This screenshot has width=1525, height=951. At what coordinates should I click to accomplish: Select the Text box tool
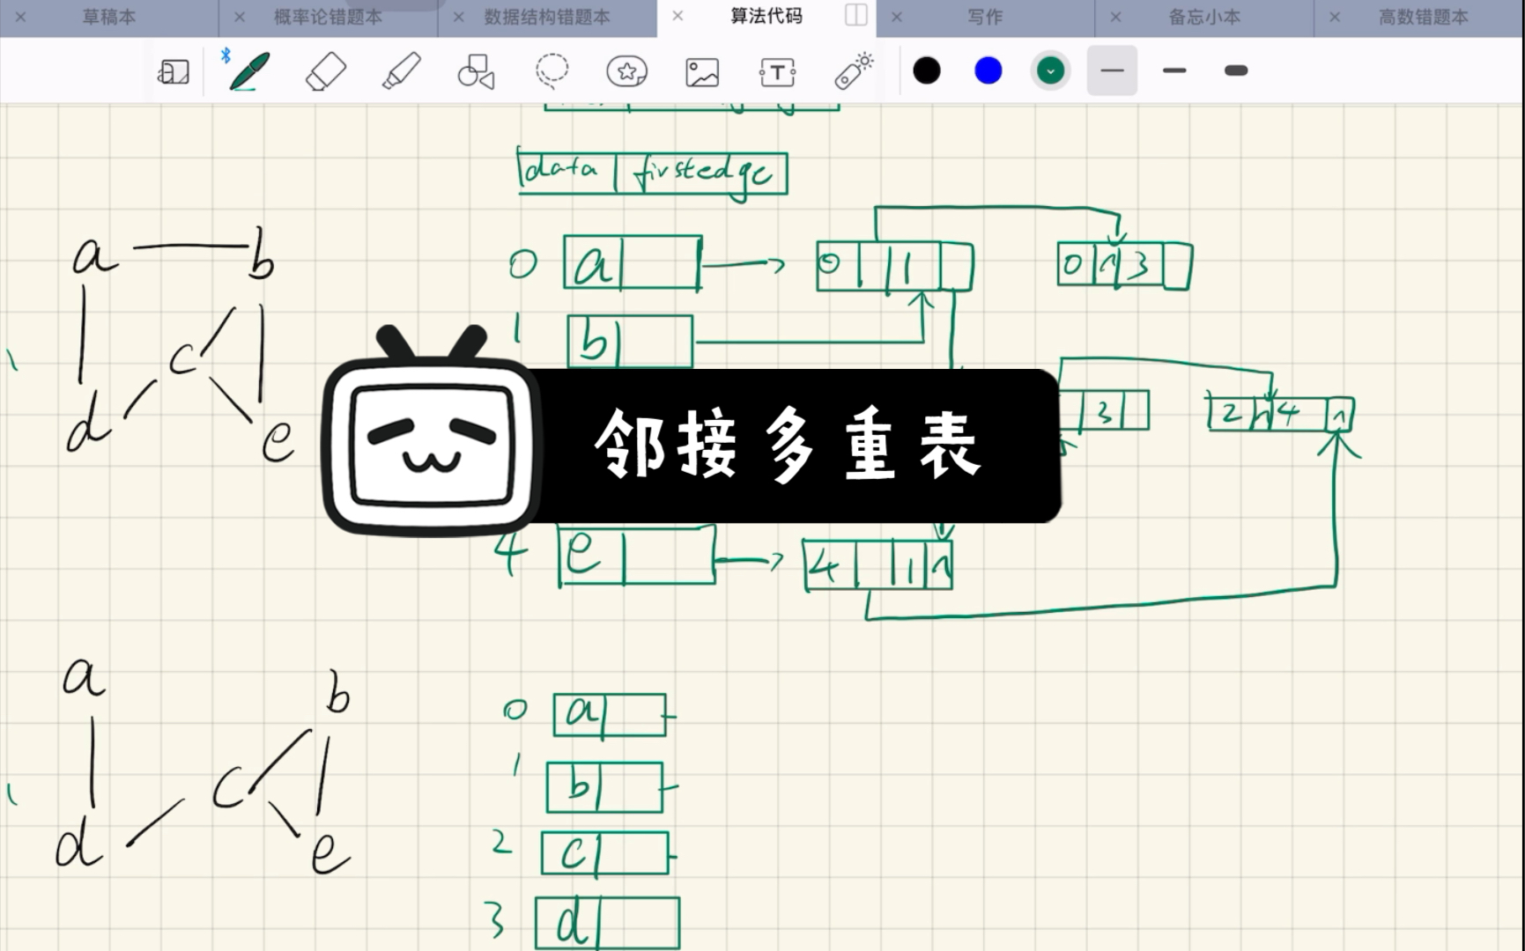[x=777, y=72]
